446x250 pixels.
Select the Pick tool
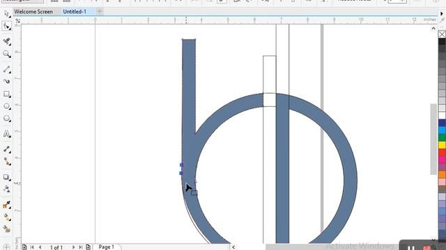[x=6, y=13]
